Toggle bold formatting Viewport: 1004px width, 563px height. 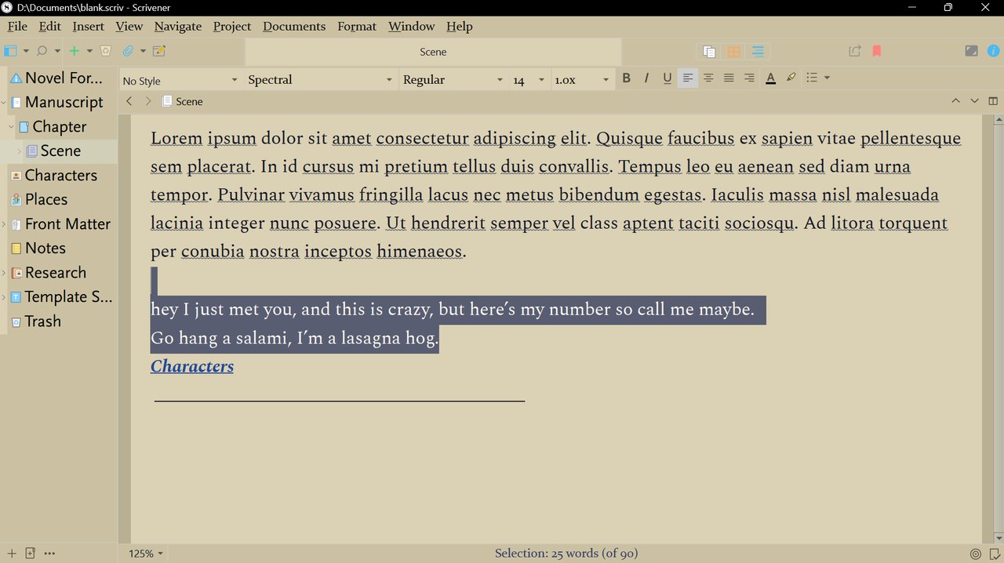click(x=626, y=78)
